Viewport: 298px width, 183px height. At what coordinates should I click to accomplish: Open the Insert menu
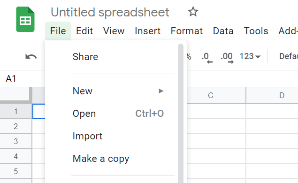[147, 31]
